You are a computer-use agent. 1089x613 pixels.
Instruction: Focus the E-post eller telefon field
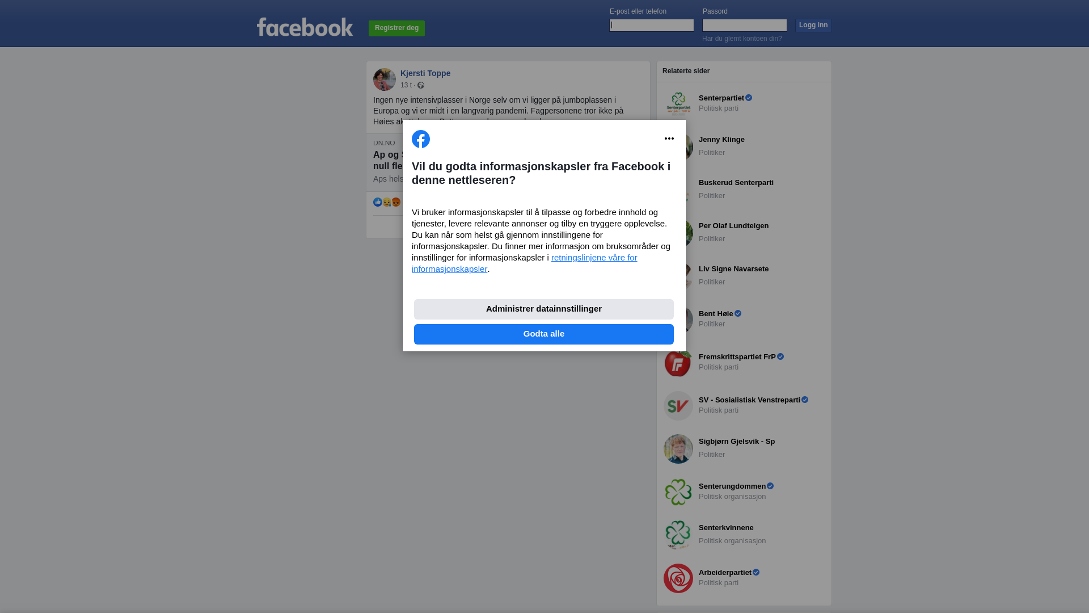[x=652, y=25]
